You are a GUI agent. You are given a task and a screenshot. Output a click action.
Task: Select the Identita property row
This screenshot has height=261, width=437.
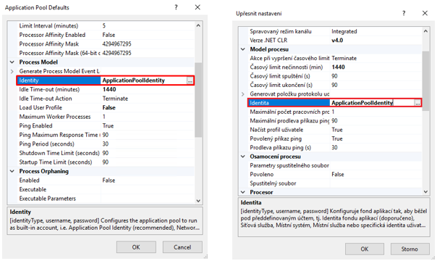[335, 103]
